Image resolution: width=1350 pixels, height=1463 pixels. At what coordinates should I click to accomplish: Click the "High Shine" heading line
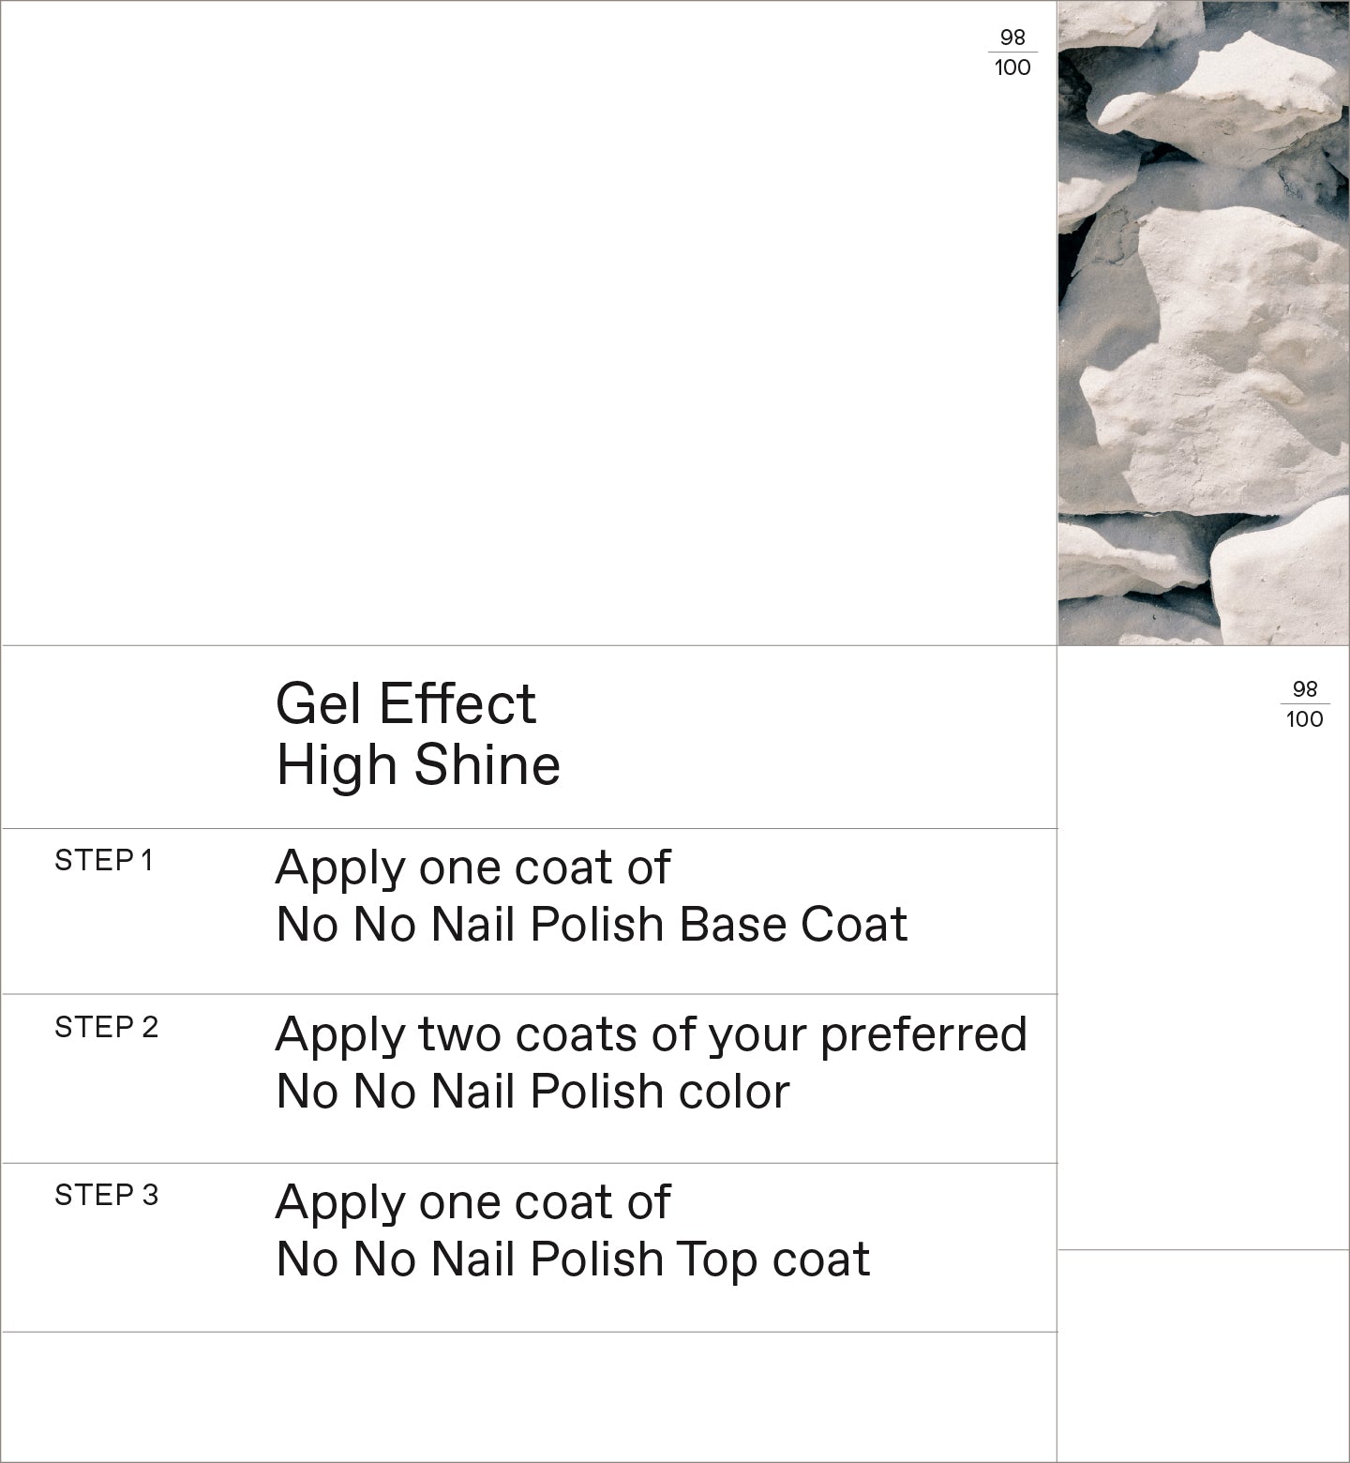(418, 764)
